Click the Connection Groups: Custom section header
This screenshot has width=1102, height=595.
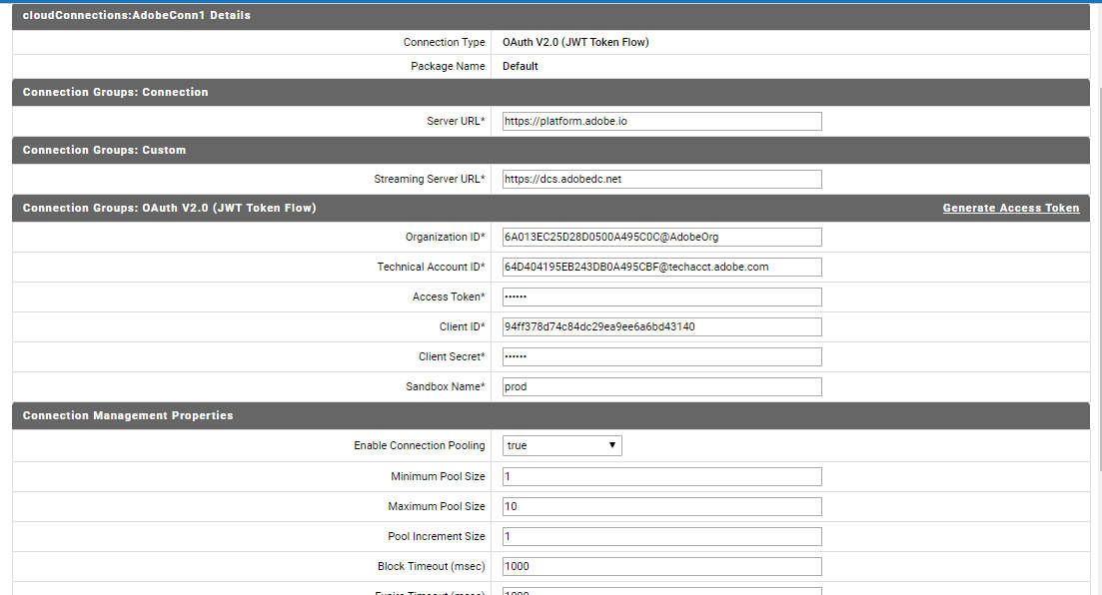click(551, 151)
